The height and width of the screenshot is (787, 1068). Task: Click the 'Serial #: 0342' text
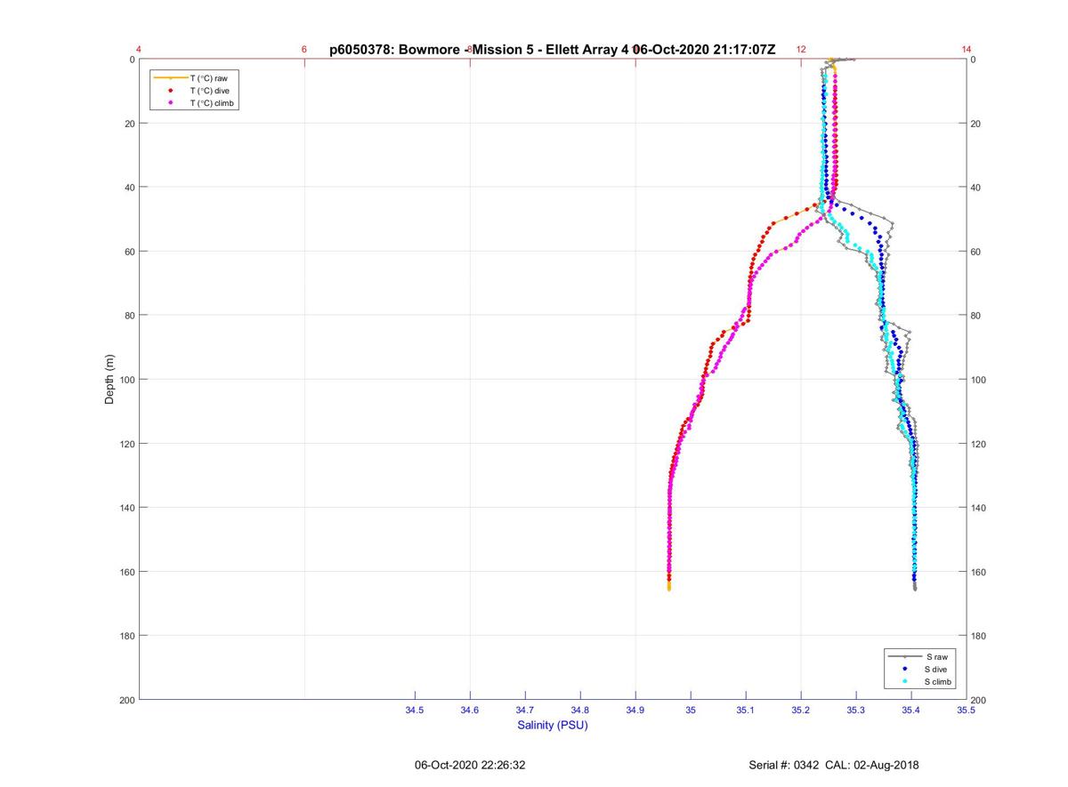tap(783, 765)
